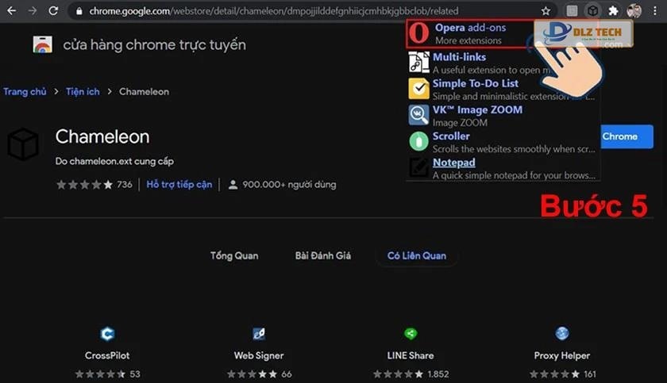Click the Chameleon cube logo
Screen dimensions: 667x383
[23, 144]
